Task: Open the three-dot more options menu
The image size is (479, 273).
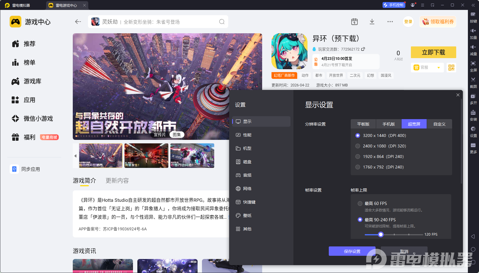Action: (390, 22)
